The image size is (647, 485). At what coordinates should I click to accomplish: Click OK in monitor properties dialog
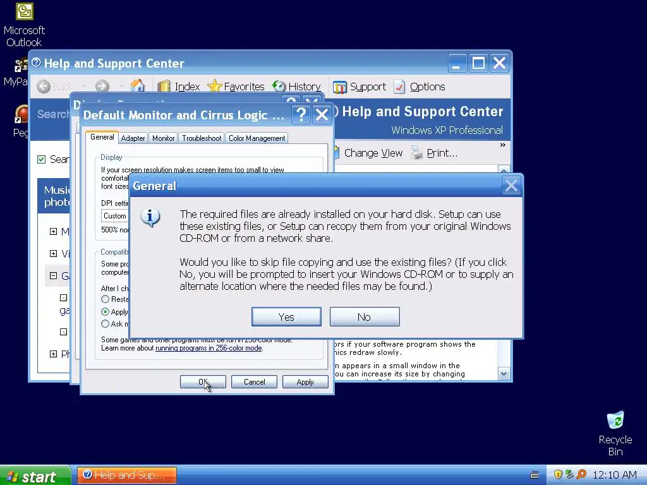(x=203, y=382)
